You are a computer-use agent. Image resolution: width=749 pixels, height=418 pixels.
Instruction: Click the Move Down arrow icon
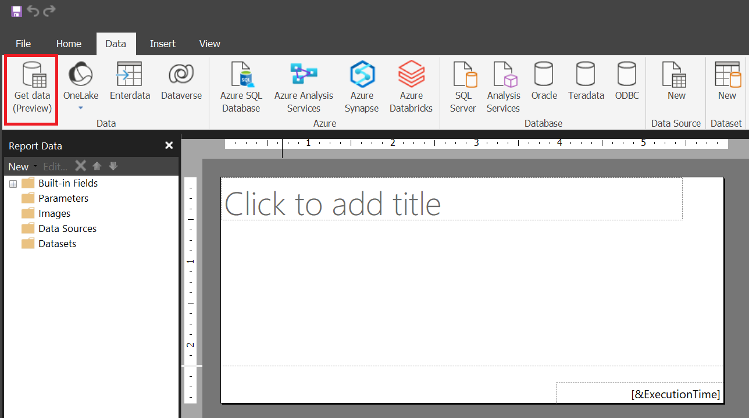(x=113, y=166)
